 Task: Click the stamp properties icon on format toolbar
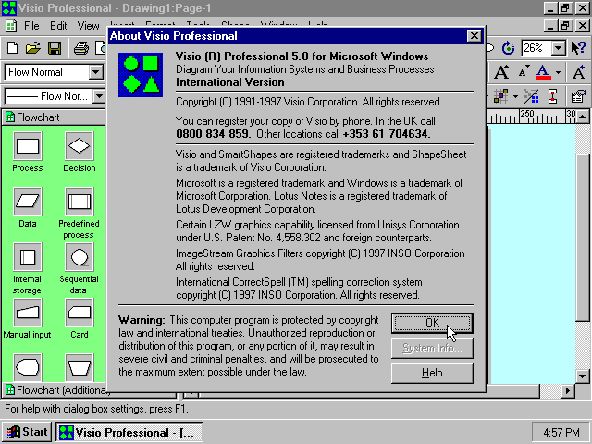tap(578, 96)
